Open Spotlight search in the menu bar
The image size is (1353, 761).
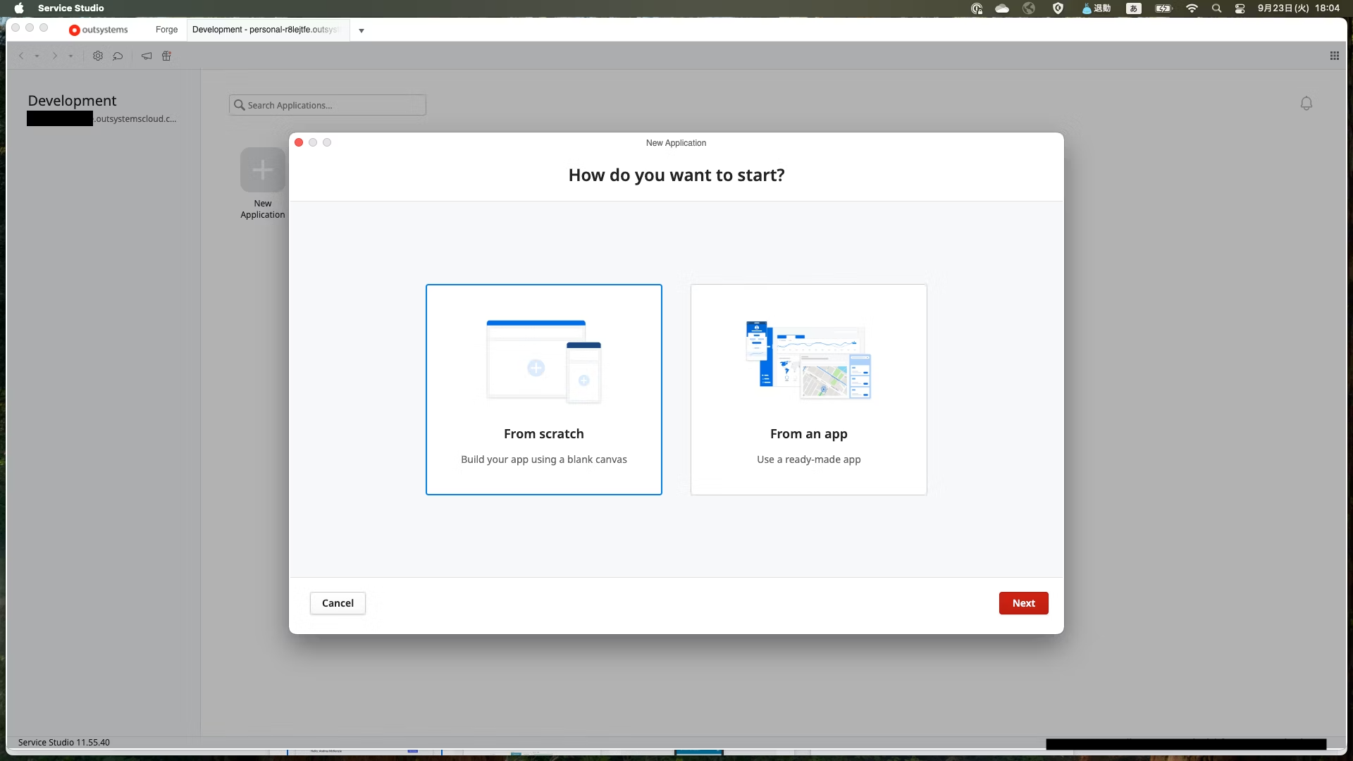pyautogui.click(x=1216, y=8)
